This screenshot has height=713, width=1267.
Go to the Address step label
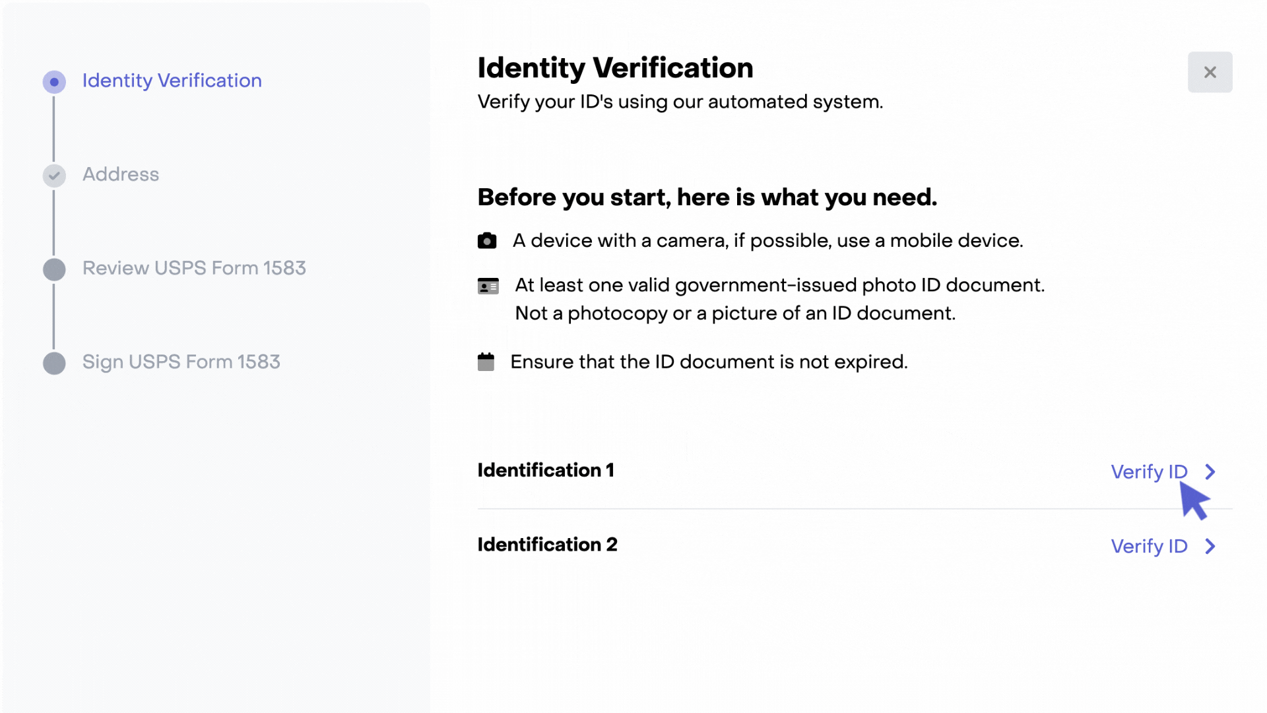coord(121,174)
